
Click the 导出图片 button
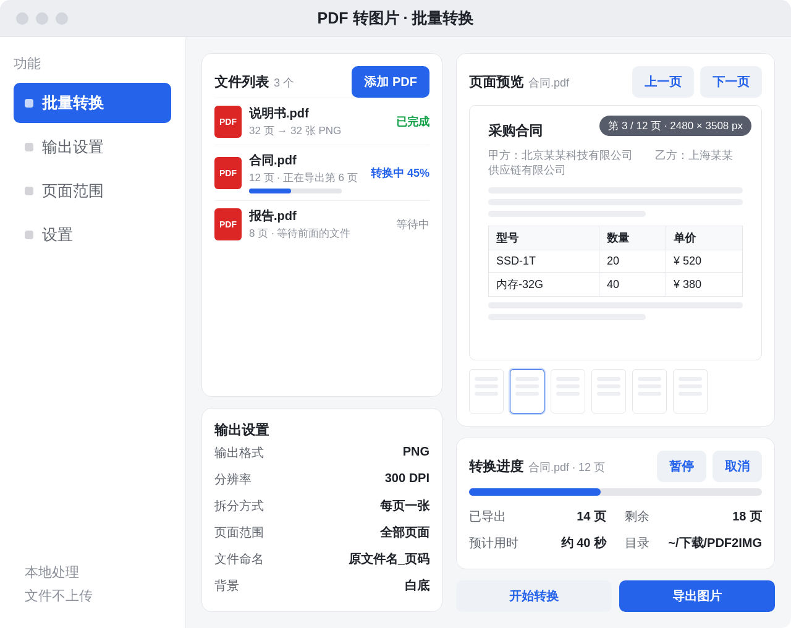(x=697, y=596)
